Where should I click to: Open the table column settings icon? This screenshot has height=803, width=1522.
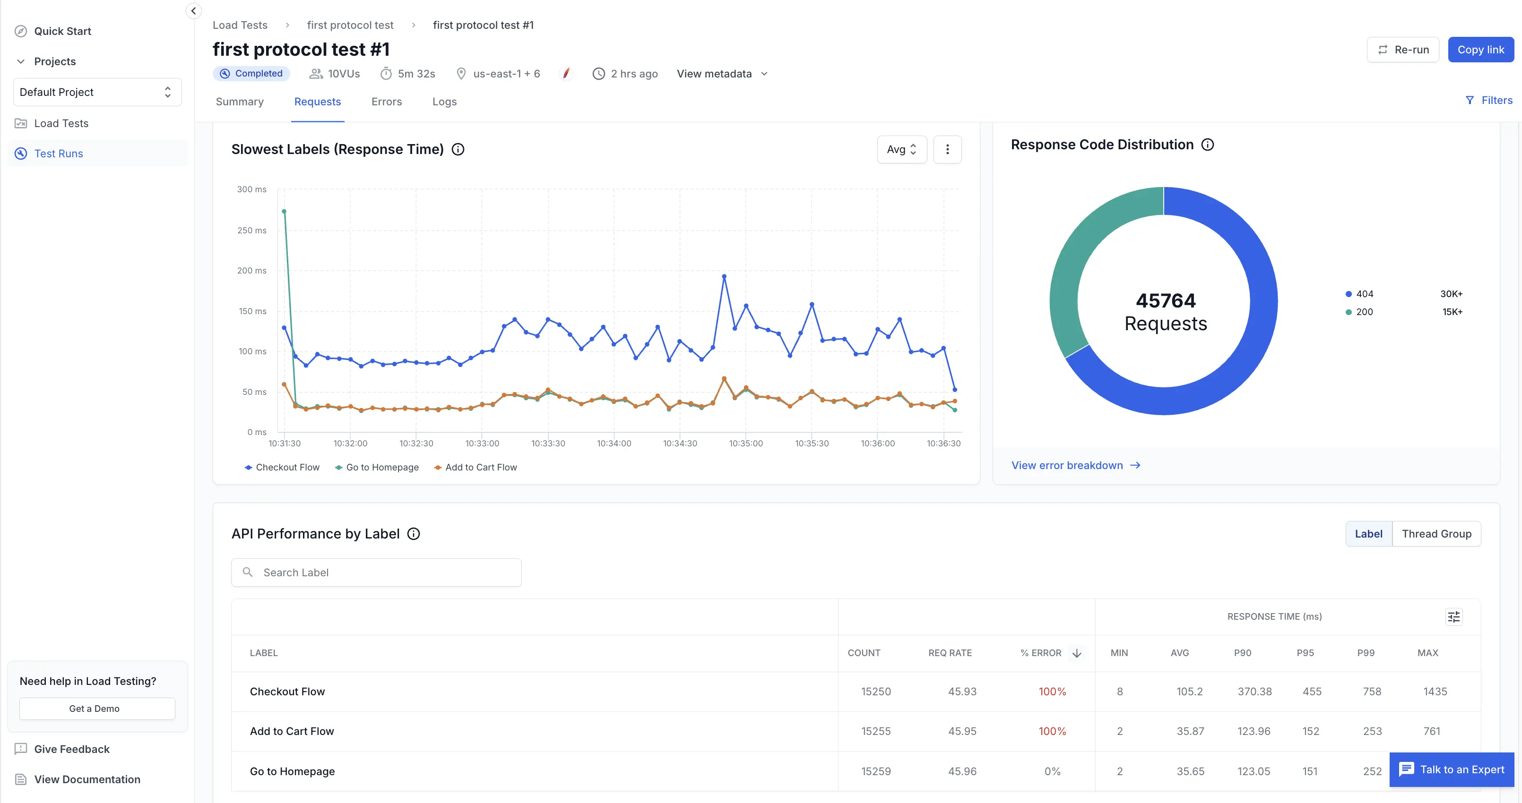point(1454,616)
